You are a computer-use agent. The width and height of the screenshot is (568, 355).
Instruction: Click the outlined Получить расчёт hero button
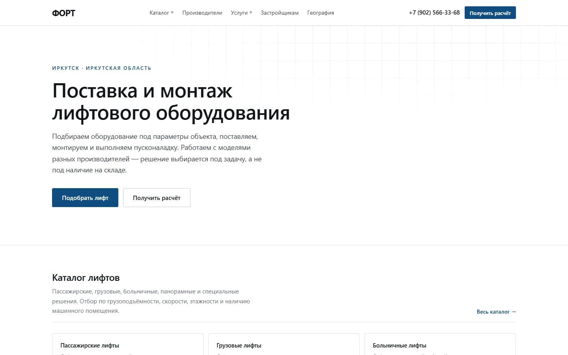tap(157, 198)
